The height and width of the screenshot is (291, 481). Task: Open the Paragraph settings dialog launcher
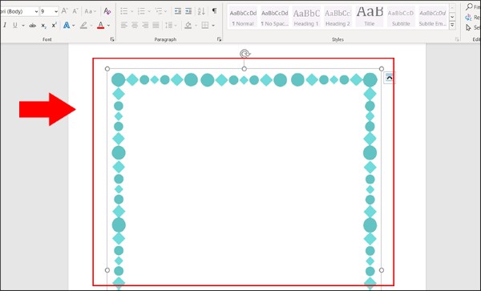click(x=219, y=39)
